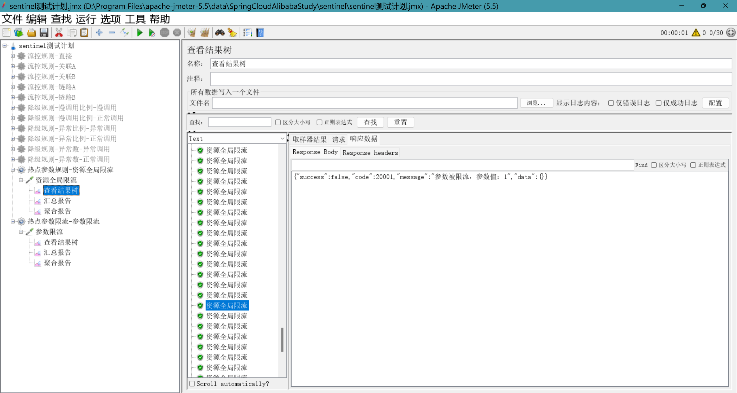Click Start no pauses icon
Viewport: 737px width, 393px height.
point(152,33)
